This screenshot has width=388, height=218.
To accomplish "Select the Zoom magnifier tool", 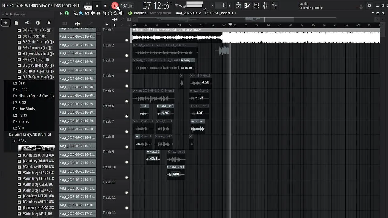I will [115, 13].
